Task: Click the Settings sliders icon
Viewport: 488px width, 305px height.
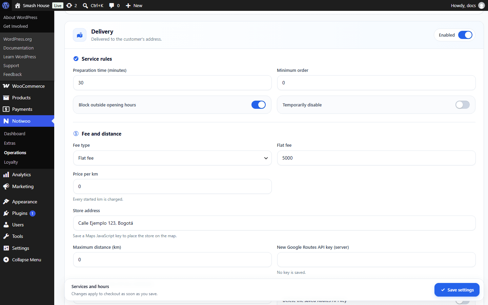Action: pyautogui.click(x=6, y=248)
